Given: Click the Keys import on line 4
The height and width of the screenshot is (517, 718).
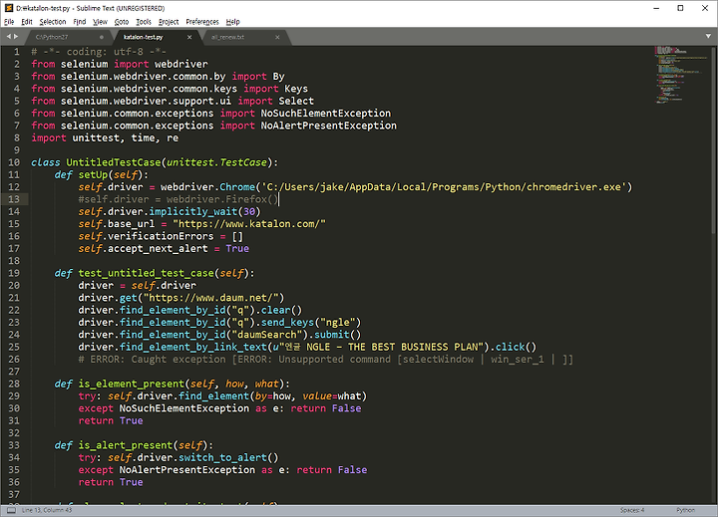Looking at the screenshot, I should (296, 89).
